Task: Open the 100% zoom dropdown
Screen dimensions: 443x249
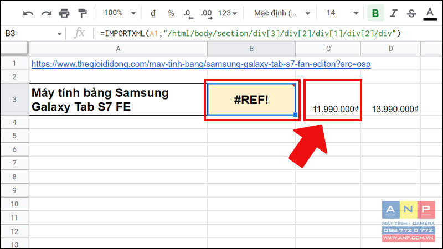Action: point(120,13)
